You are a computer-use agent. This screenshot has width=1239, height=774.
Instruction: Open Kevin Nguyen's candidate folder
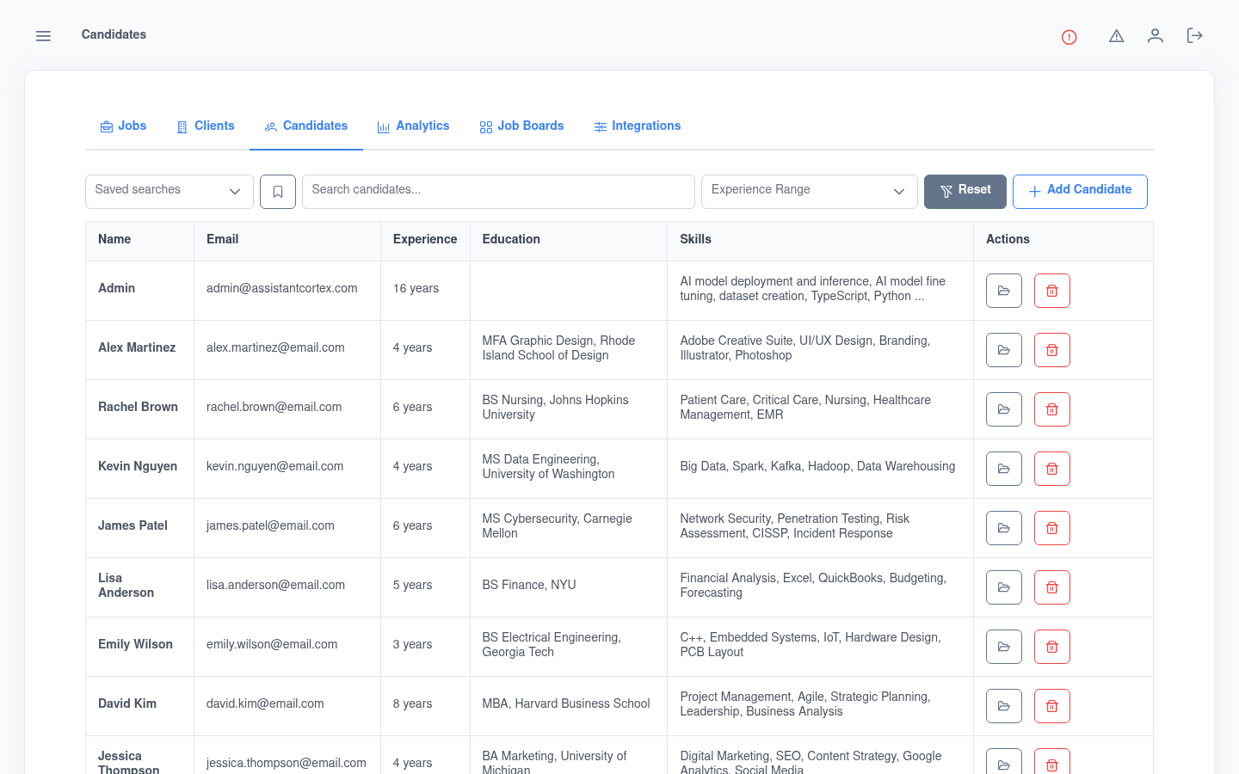click(1004, 469)
